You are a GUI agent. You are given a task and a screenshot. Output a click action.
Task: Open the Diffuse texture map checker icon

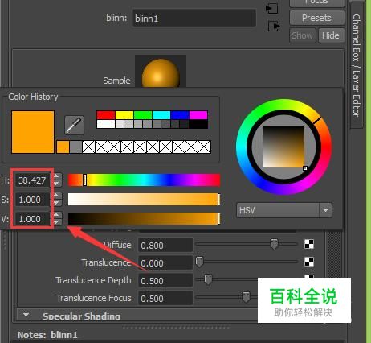click(x=309, y=244)
